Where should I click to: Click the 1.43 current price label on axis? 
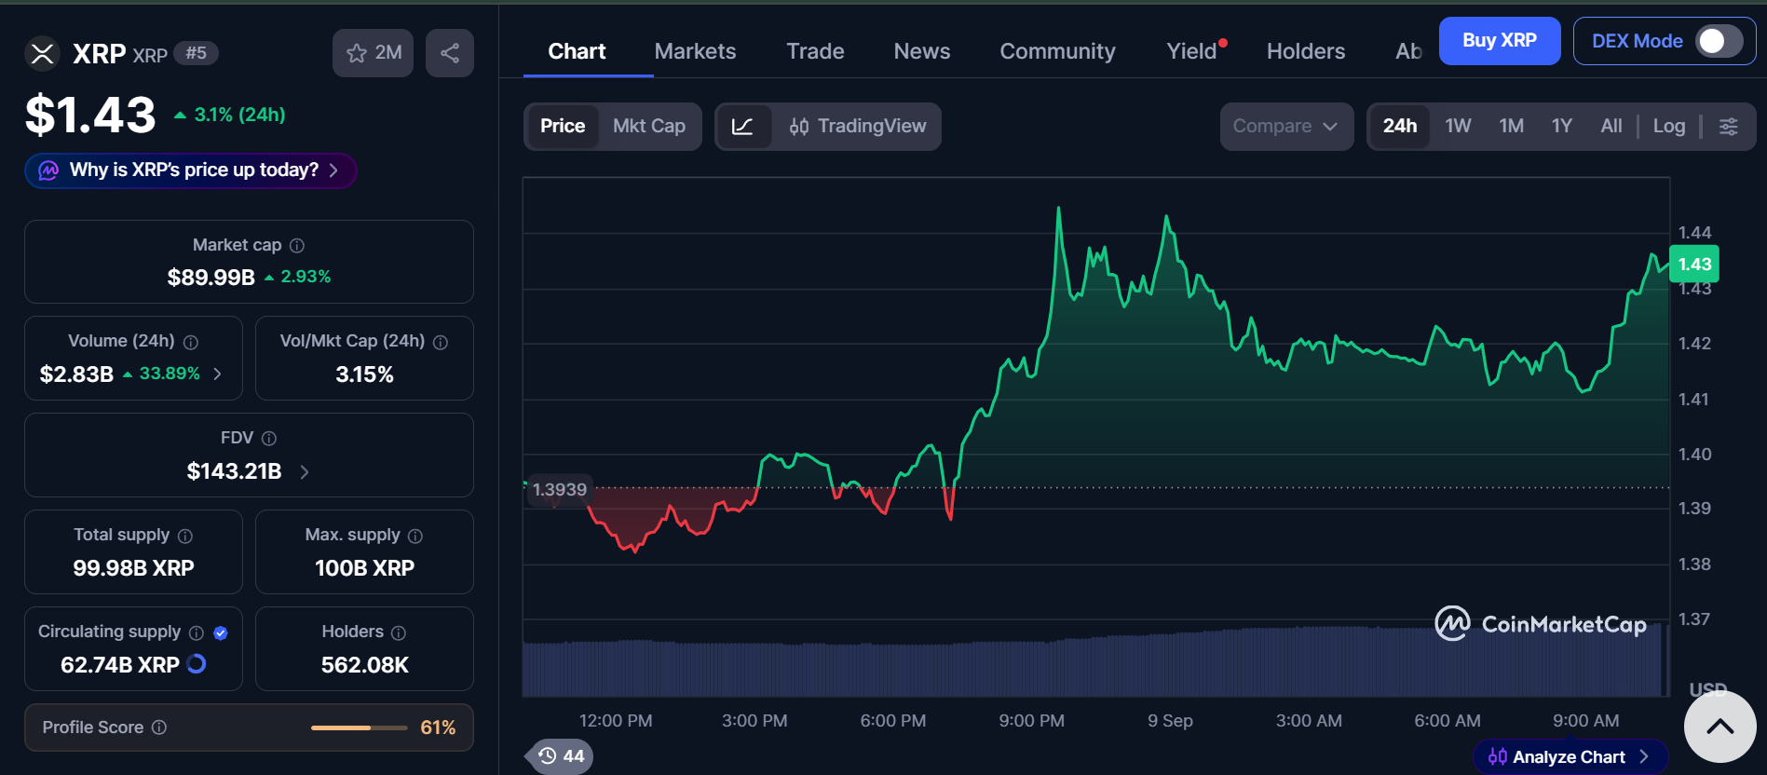pos(1694,265)
